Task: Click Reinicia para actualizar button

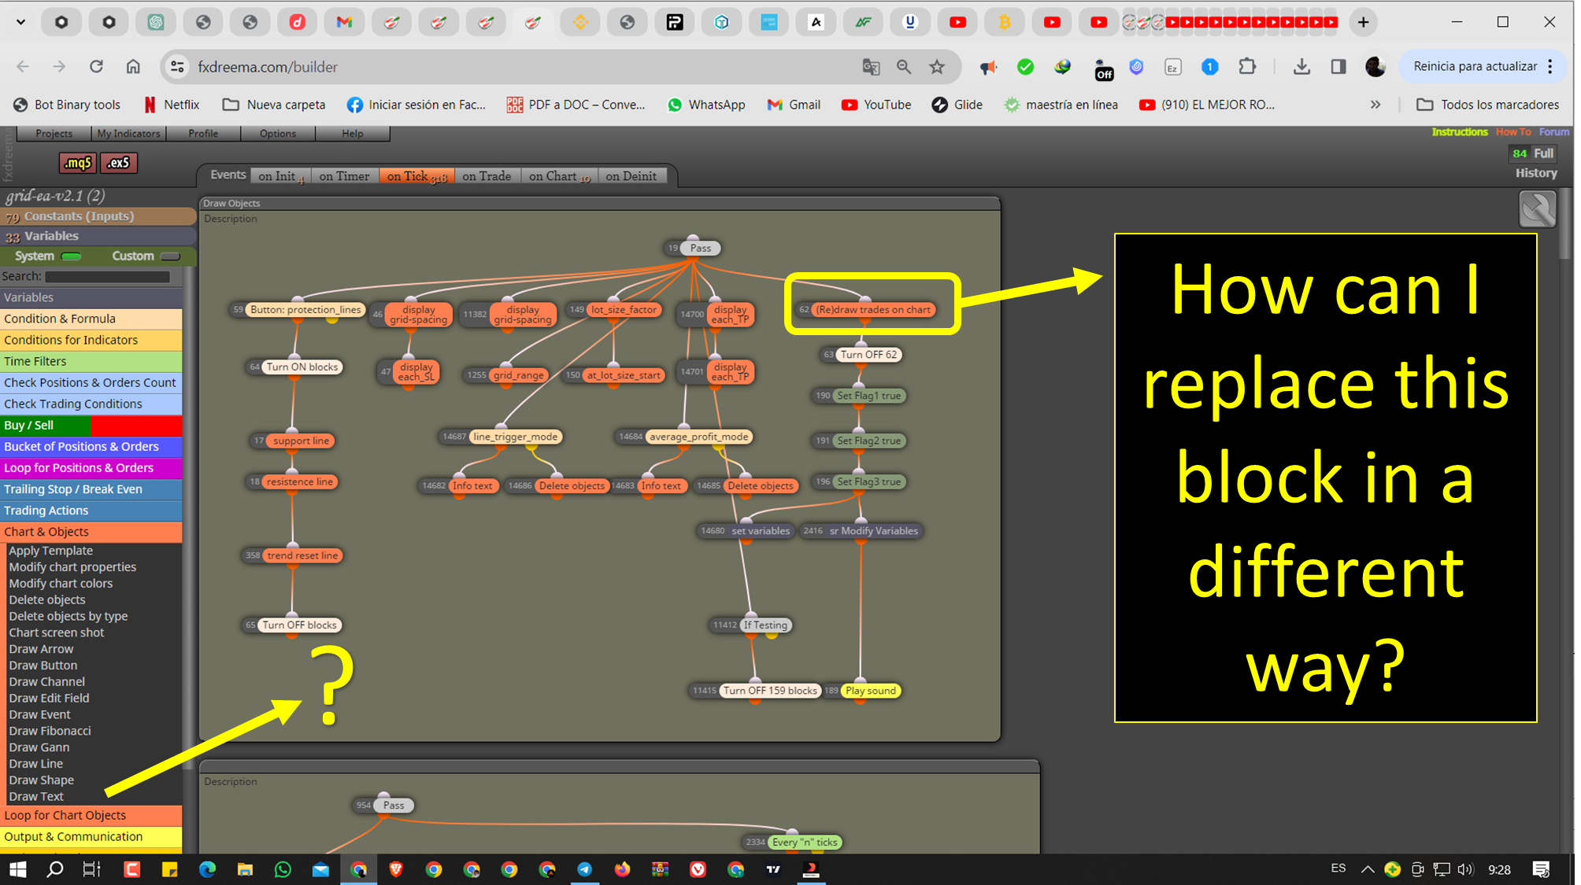Action: pos(1475,67)
